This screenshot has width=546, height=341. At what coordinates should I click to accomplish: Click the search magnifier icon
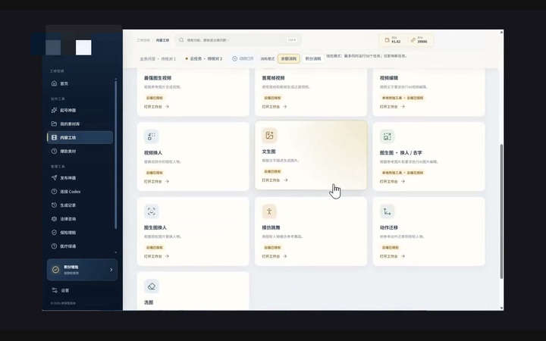click(181, 40)
